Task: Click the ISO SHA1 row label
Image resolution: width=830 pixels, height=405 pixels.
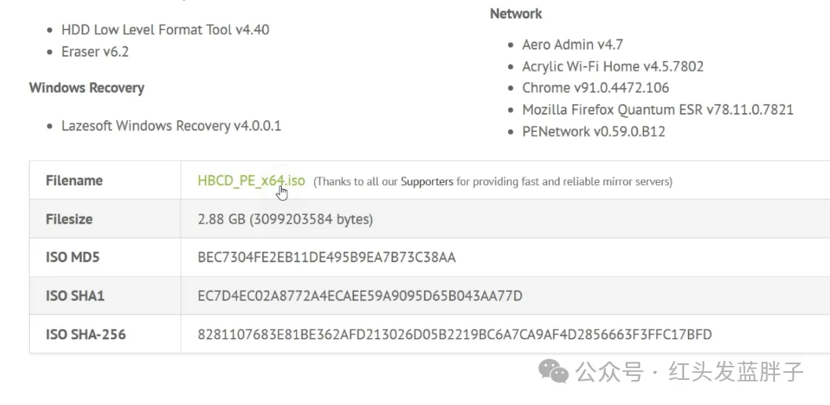Action: click(75, 296)
